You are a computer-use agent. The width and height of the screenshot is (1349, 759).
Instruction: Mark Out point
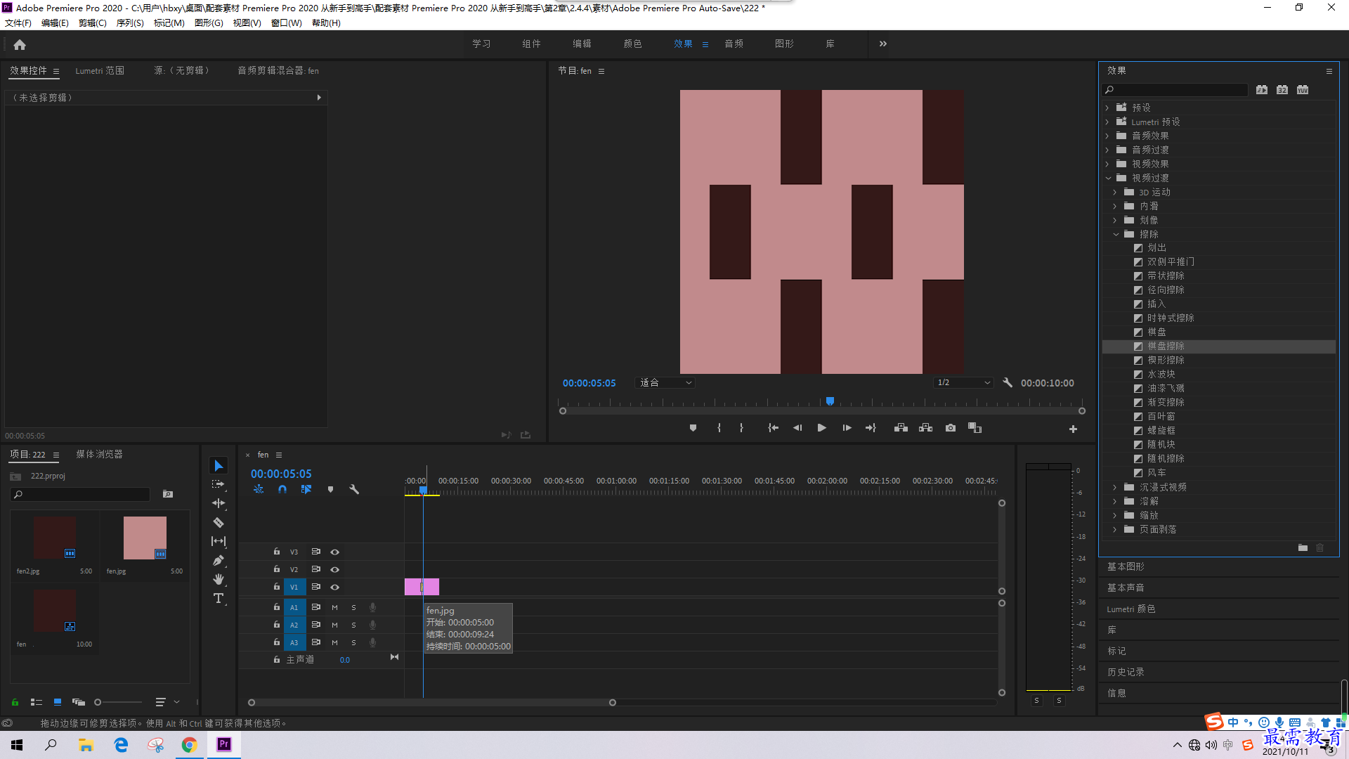point(741,428)
